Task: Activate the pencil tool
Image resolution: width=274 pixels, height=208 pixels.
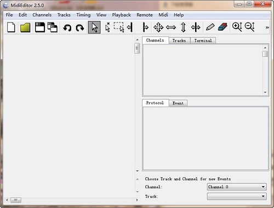Action: (x=210, y=27)
